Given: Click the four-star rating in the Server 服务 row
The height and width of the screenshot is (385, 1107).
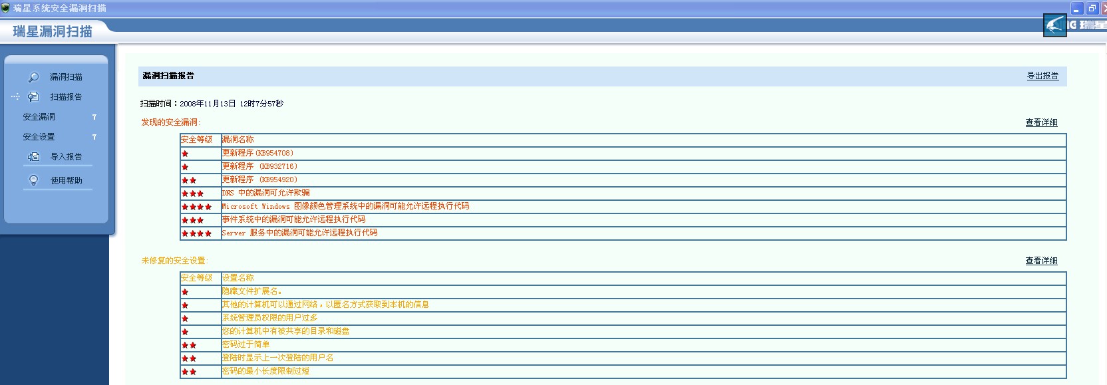Looking at the screenshot, I should [196, 233].
